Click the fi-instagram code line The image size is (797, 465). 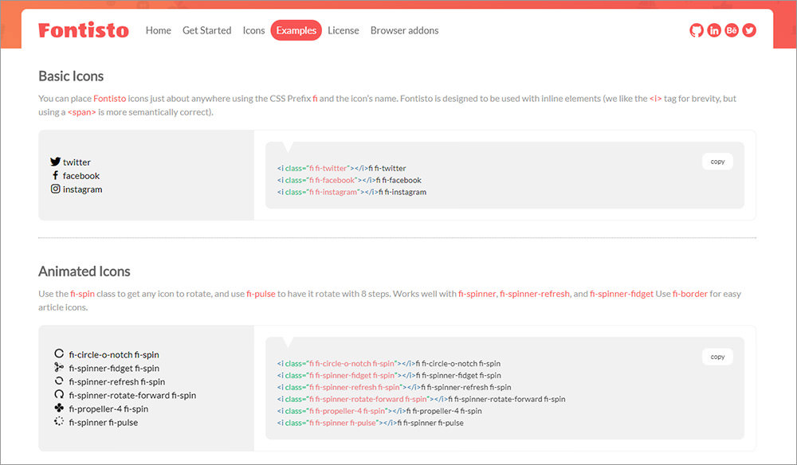(351, 192)
